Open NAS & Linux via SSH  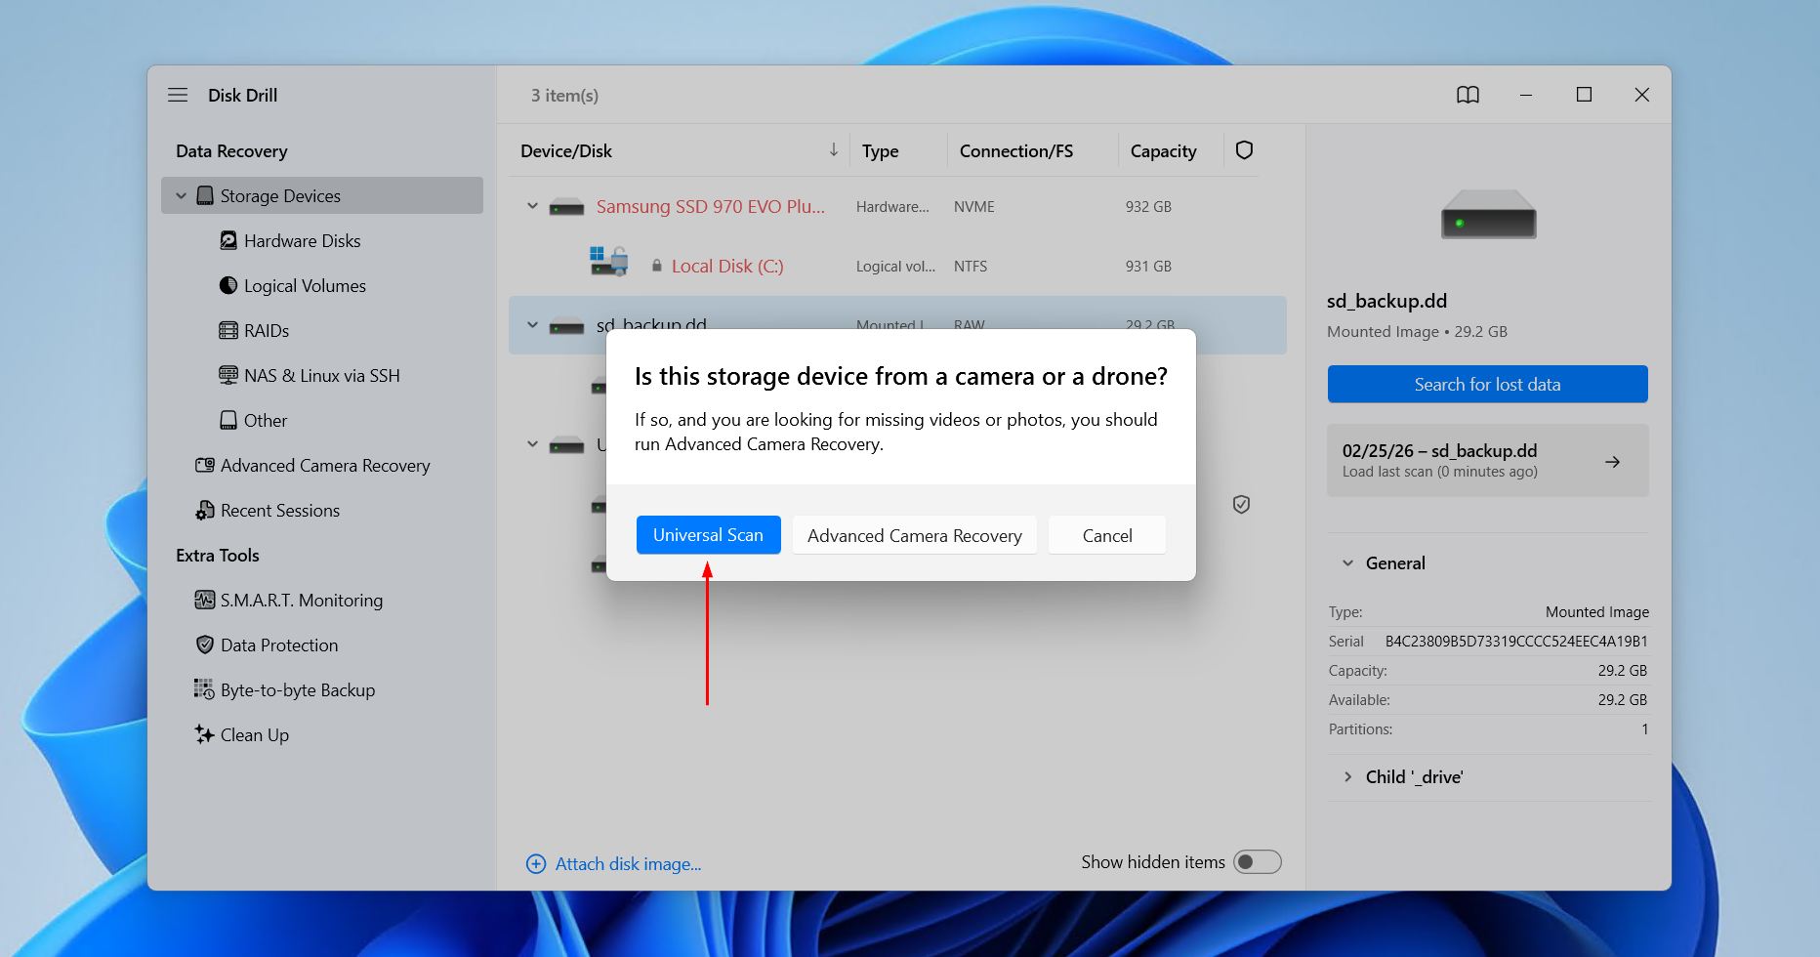tap(321, 376)
